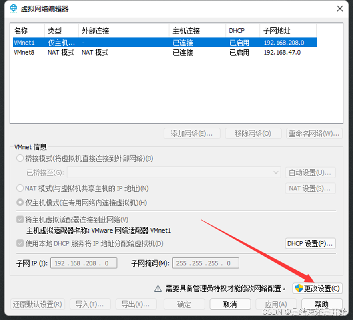
Task: Click the 名称 column header
Action: 27,30
